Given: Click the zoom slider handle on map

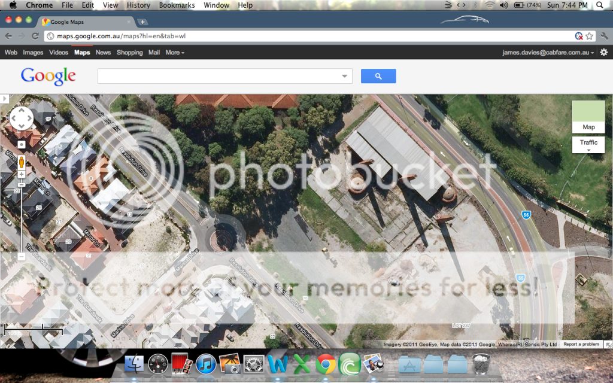Looking at the screenshot, I should tap(22, 184).
